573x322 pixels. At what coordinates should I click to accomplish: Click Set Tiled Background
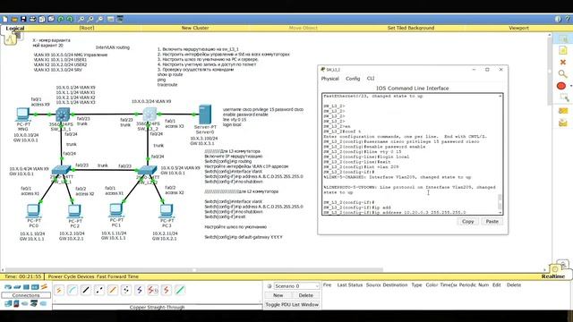(x=411, y=28)
